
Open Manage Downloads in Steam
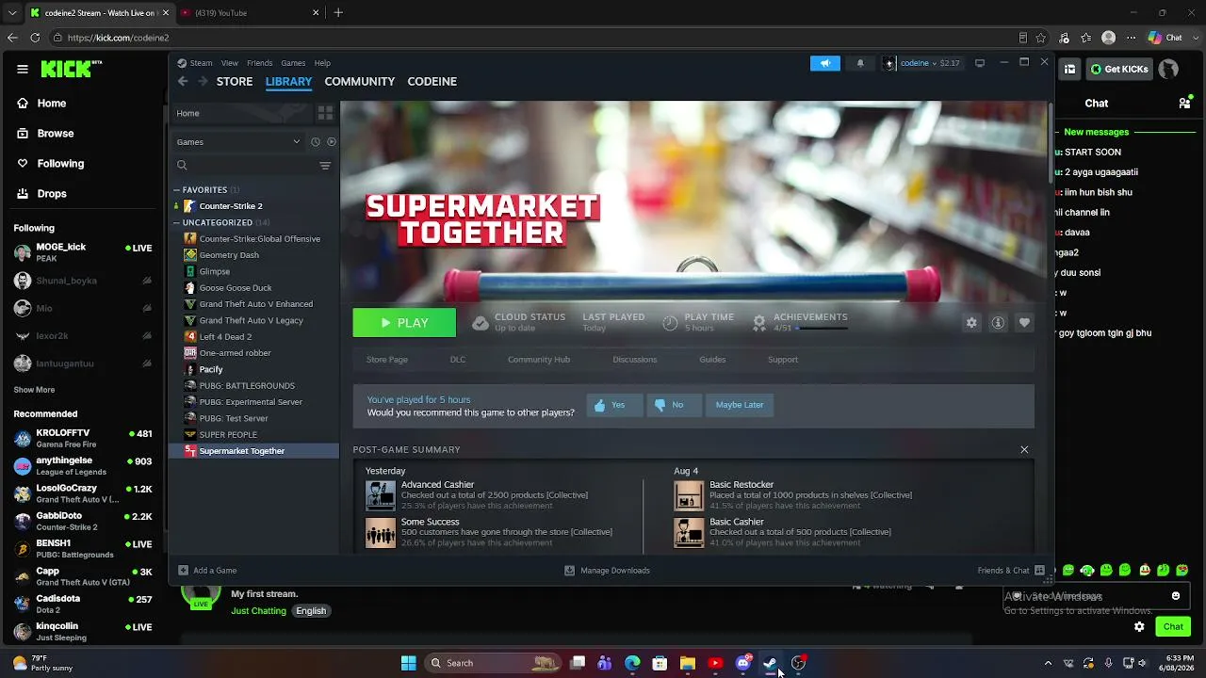tap(607, 571)
